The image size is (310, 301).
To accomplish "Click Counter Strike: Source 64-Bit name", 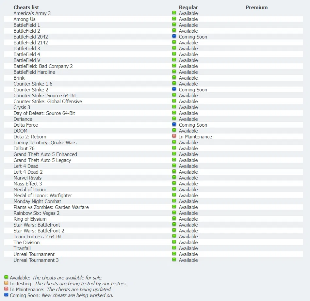I will 45,95.
